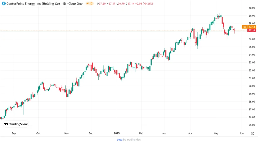The width and height of the screenshot is (258, 143).
Task: Click the 33.00 price axis label
Action: pos(252,63)
